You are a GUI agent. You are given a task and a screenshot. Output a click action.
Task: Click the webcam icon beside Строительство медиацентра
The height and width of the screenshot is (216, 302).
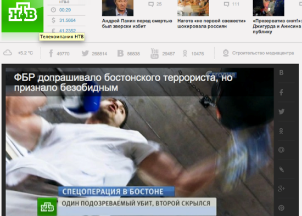tap(226, 53)
